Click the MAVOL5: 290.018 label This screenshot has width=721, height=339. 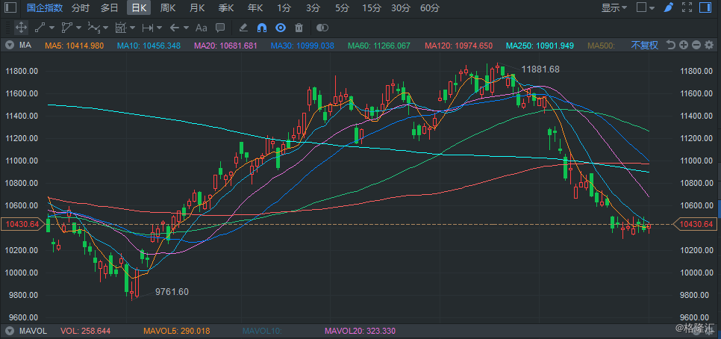[x=177, y=331]
